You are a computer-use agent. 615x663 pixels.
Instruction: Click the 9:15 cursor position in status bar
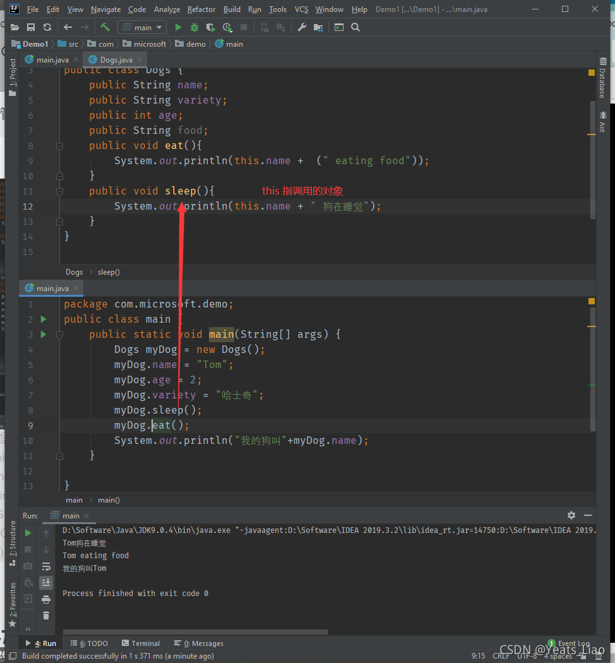click(478, 656)
